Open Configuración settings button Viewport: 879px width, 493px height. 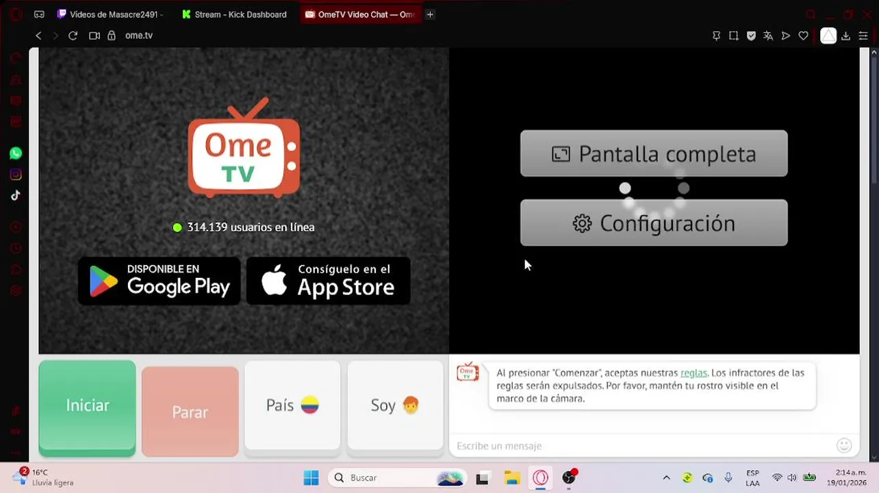pos(654,223)
